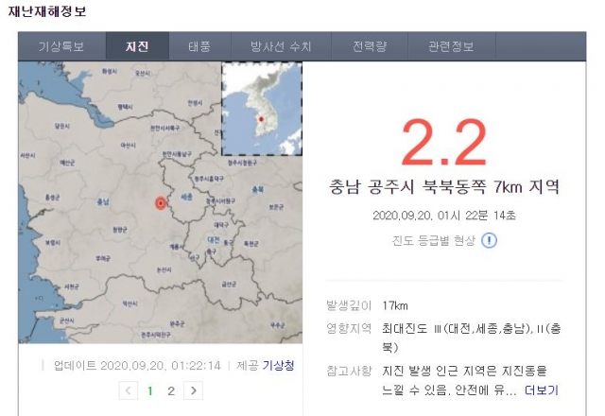
Task: Click 아산시 label on the map
Action: point(129,146)
